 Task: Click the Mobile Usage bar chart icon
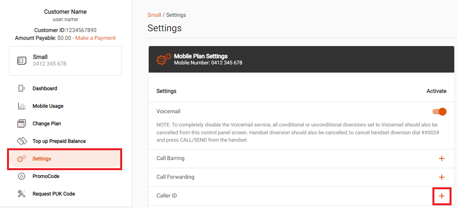(x=21, y=106)
